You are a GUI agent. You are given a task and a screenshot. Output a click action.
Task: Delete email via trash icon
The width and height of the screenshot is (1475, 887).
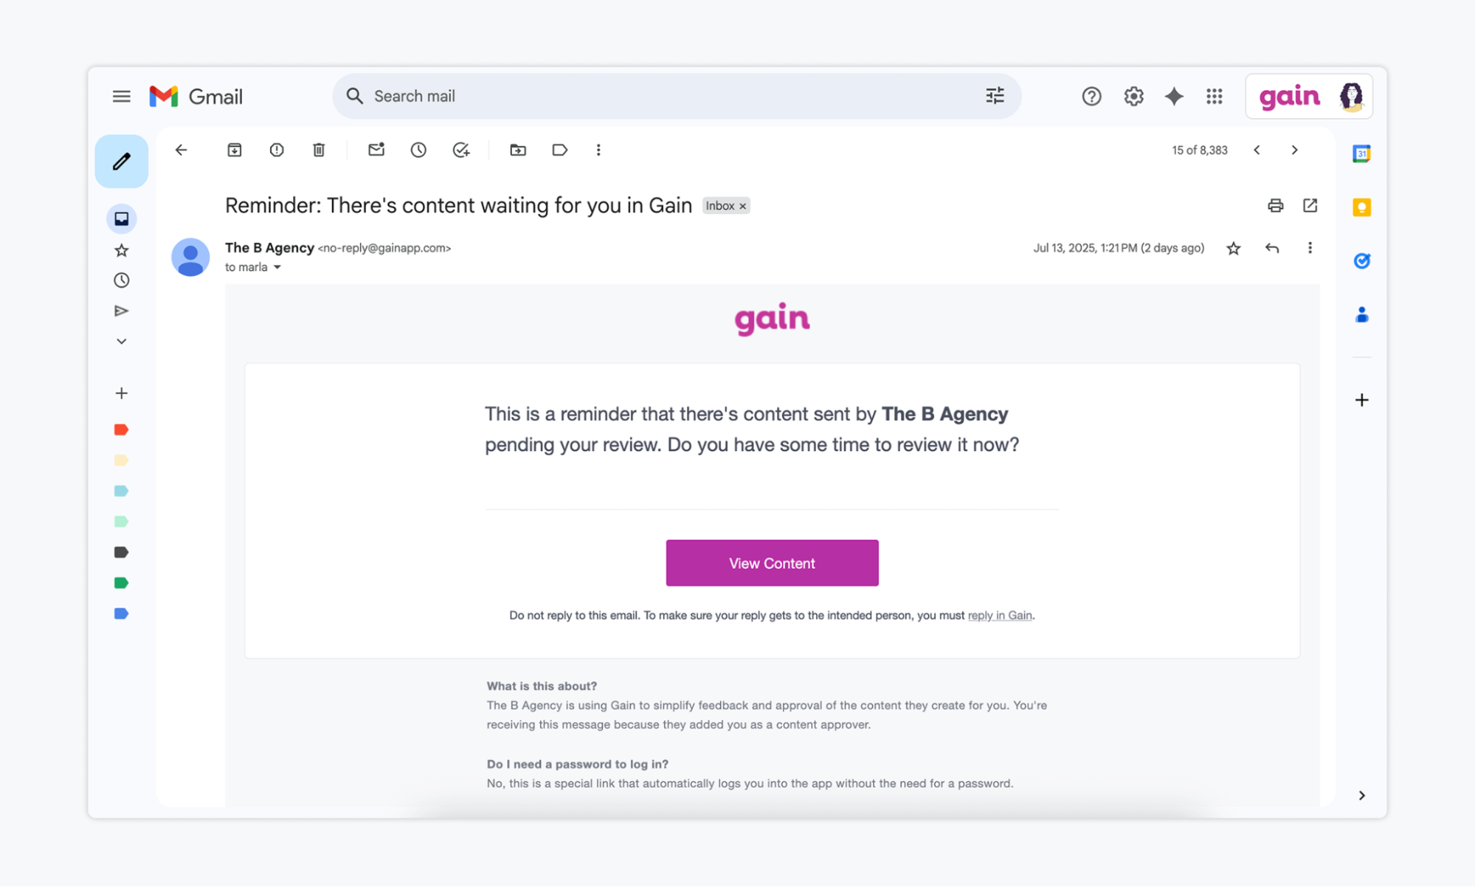coord(319,150)
